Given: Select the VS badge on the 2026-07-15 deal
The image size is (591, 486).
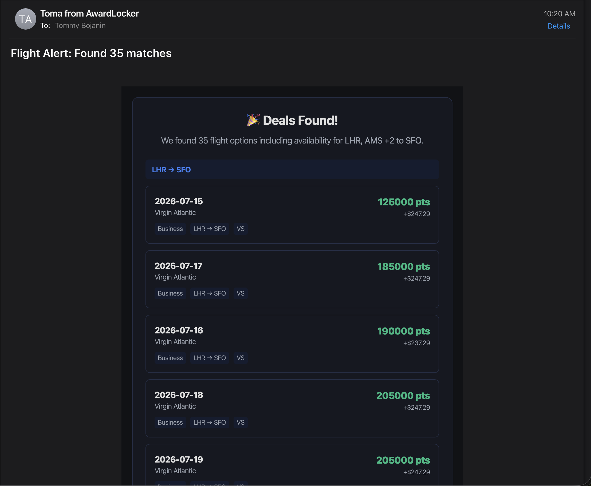Looking at the screenshot, I should [240, 229].
